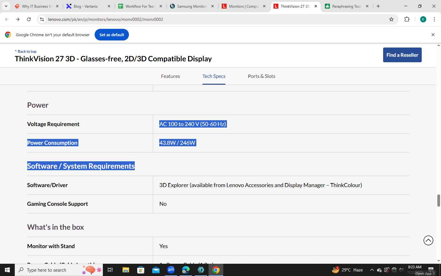Open Microsoft Edge from taskbar
Viewport: 441px width, 276px height.
pos(186,270)
